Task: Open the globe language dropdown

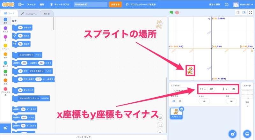Action: [x=22, y=5]
